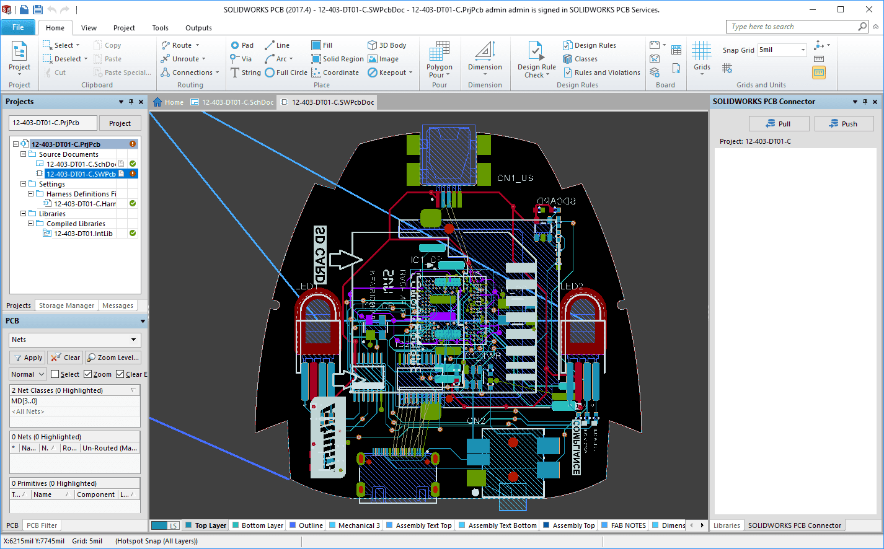
Task: Toggle the Zoom checkbox
Action: (x=88, y=374)
